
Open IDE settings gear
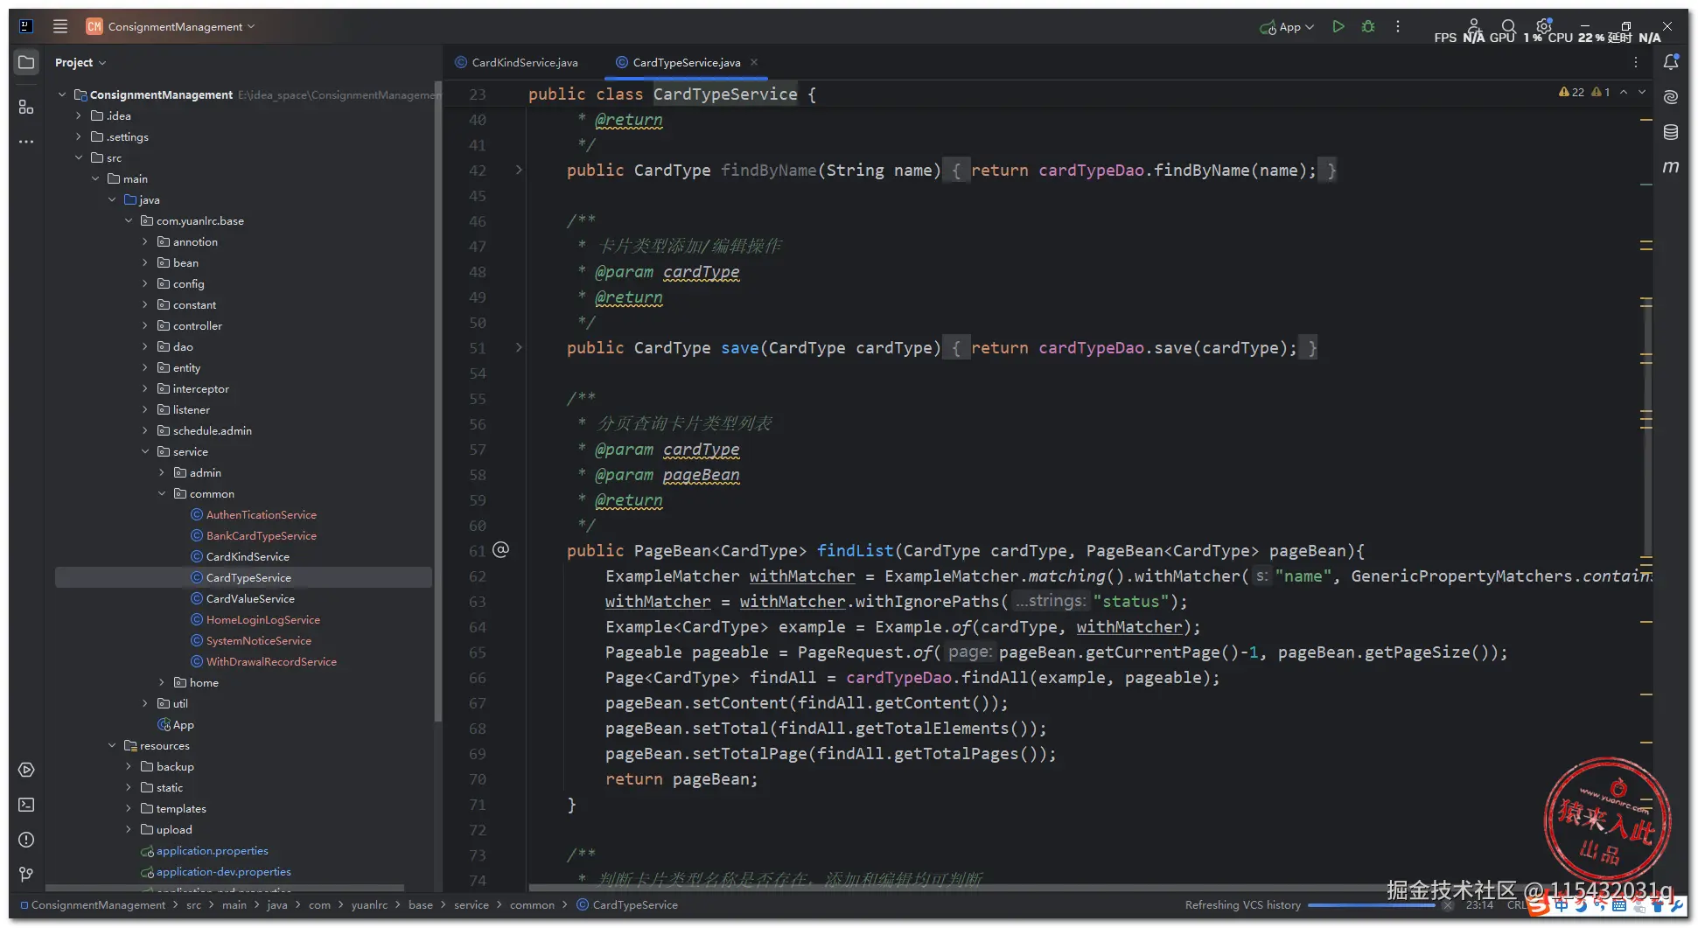[1543, 26]
